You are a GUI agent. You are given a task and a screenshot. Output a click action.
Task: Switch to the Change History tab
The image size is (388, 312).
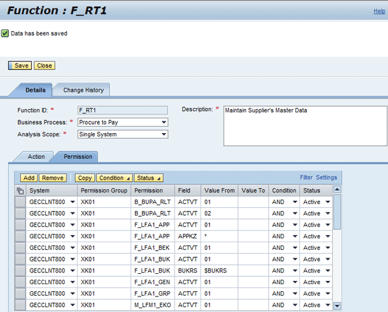click(x=82, y=90)
